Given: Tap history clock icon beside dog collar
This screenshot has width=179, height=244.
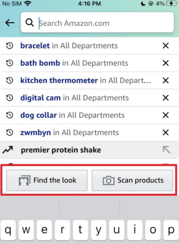Looking at the screenshot, I should [9, 115].
